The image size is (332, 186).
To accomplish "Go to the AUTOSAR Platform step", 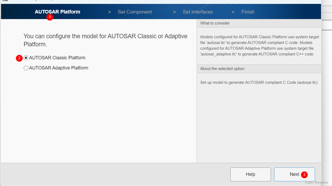I will pos(57,12).
